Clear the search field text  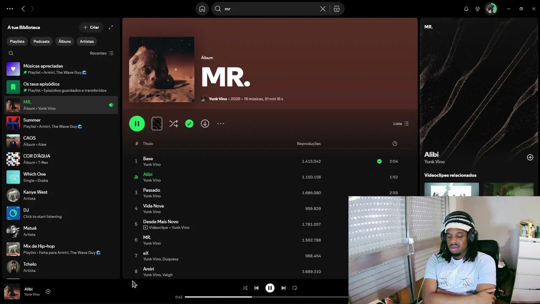(323, 9)
